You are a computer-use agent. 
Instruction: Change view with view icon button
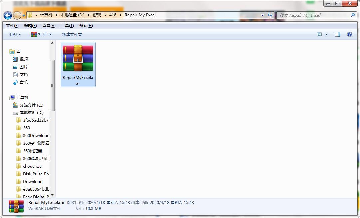(x=319, y=34)
